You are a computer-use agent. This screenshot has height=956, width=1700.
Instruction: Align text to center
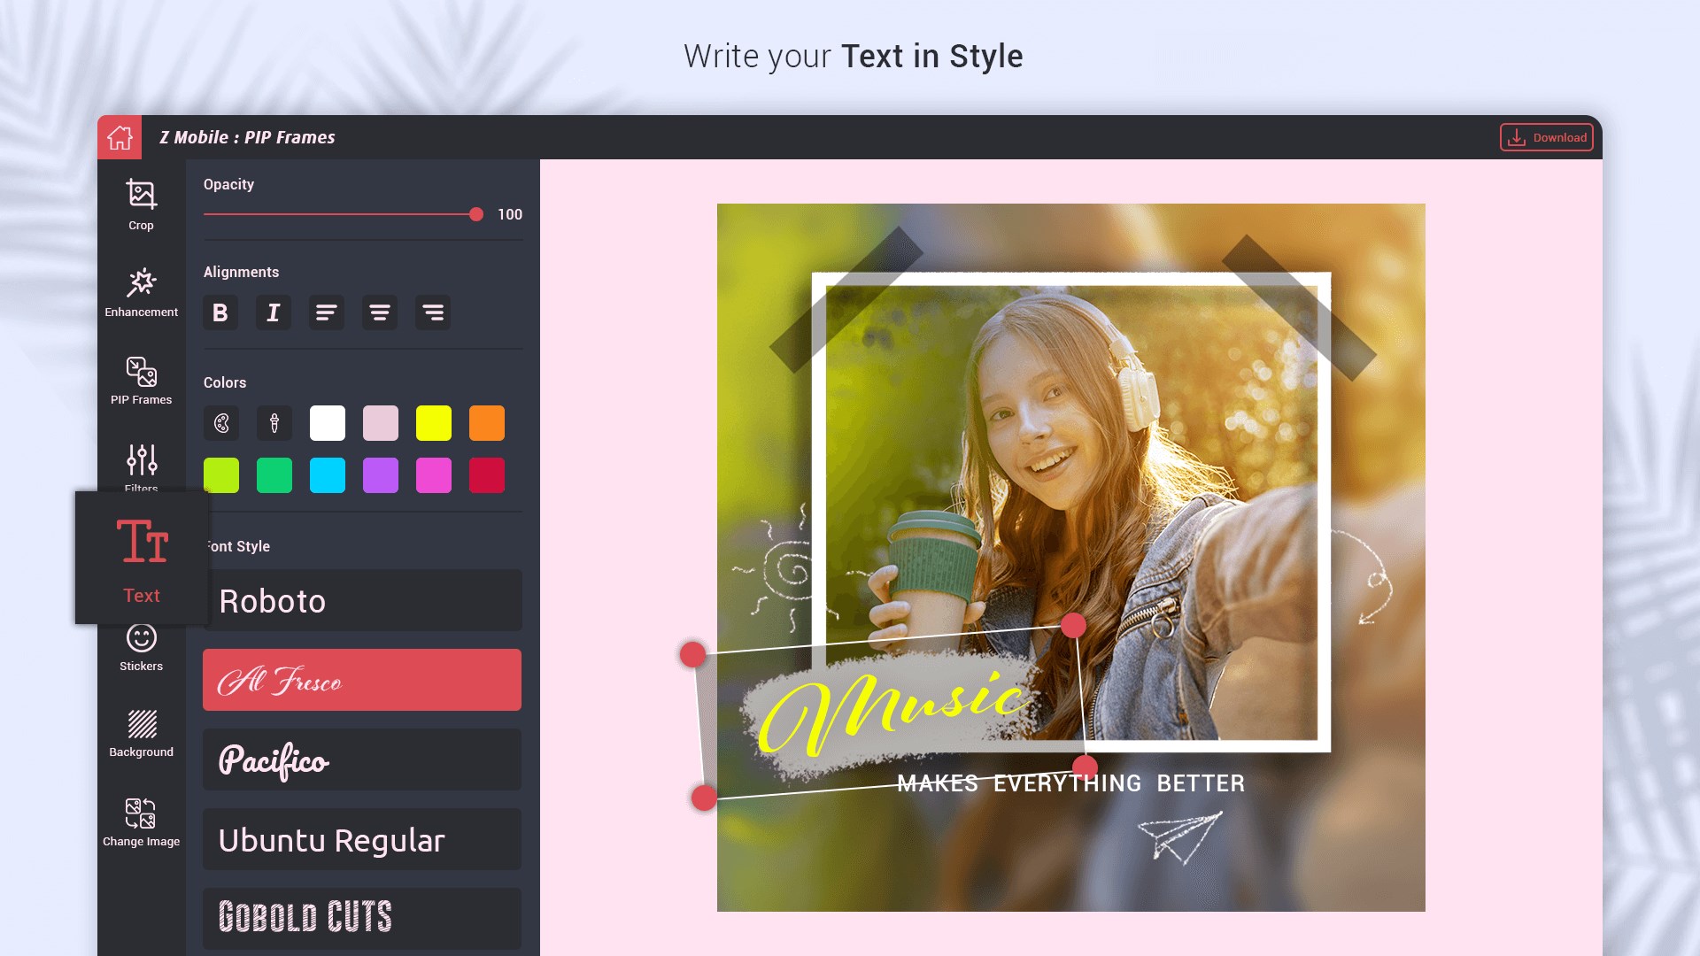[x=380, y=312]
